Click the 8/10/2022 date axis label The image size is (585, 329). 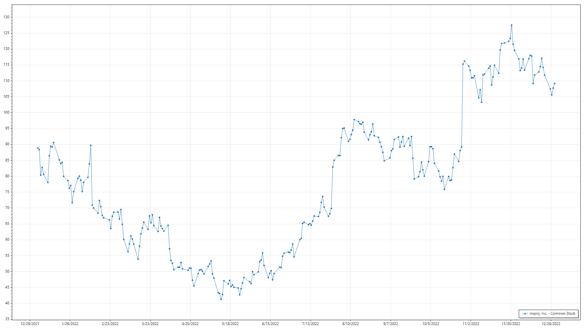click(350, 324)
